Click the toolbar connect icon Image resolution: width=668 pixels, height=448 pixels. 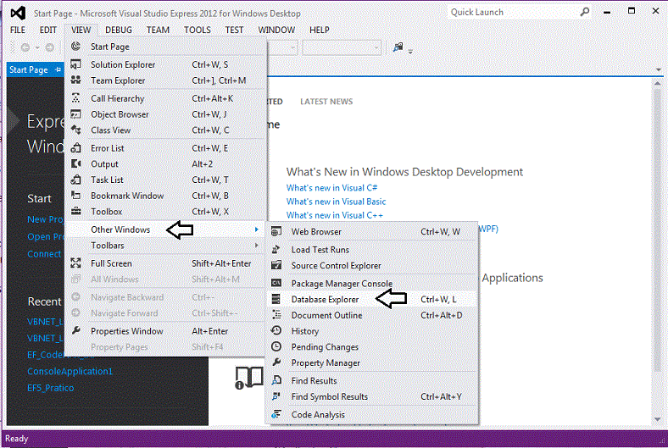398,47
